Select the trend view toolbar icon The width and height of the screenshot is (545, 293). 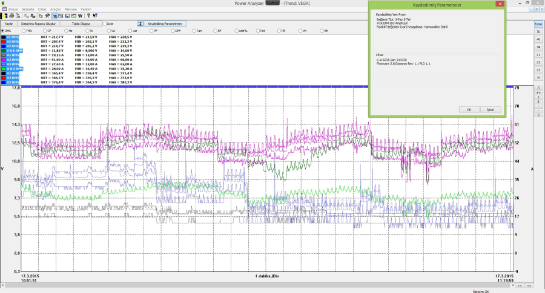pos(61,16)
